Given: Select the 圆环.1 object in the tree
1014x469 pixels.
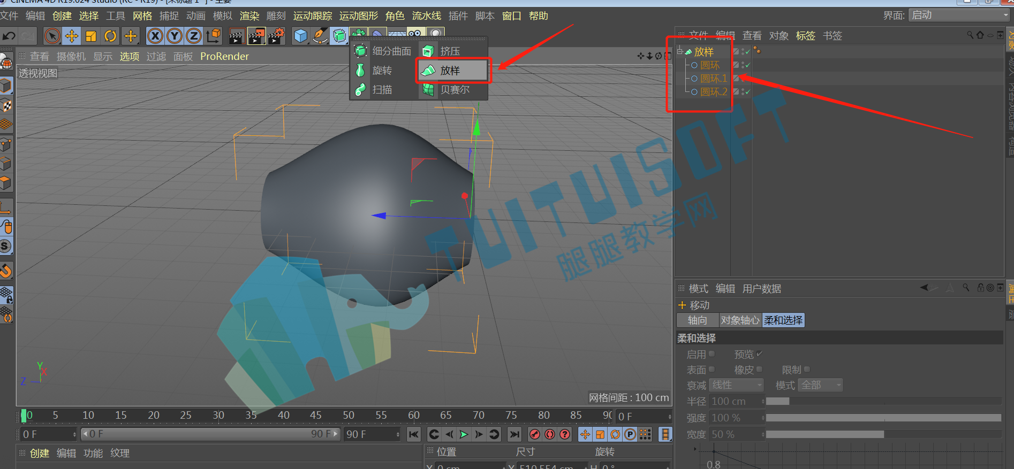Looking at the screenshot, I should (x=714, y=79).
